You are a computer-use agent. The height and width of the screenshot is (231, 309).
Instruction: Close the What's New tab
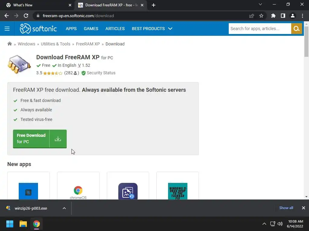(x=70, y=5)
